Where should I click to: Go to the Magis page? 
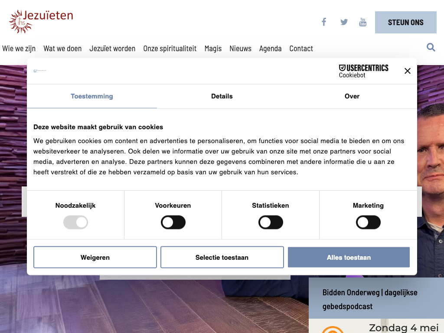point(213,49)
